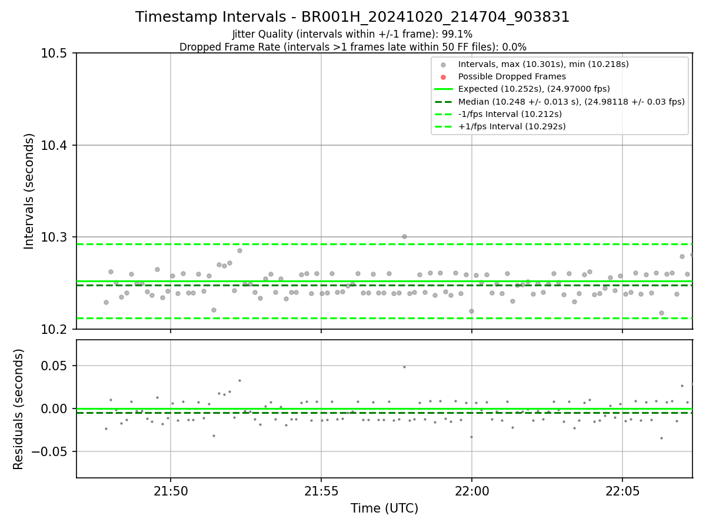The width and height of the screenshot is (706, 529).
Task: Click the plot title Timestamp Intervals BR001H
Action: [352, 17]
